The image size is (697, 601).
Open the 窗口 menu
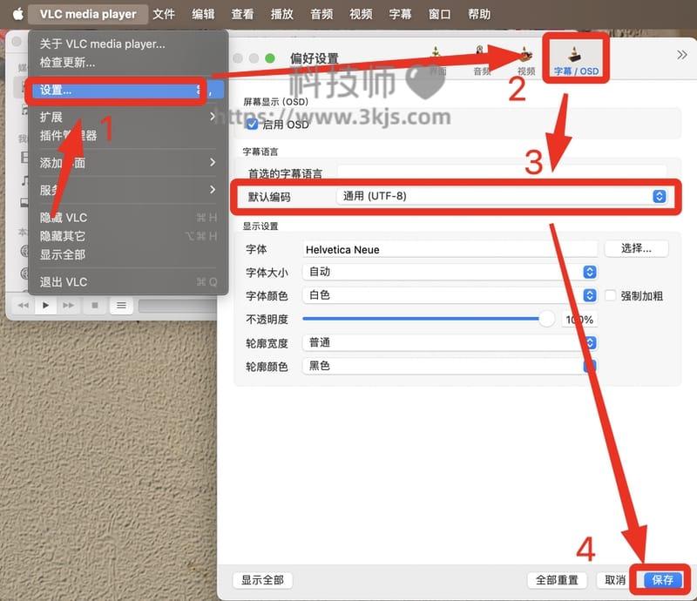440,14
